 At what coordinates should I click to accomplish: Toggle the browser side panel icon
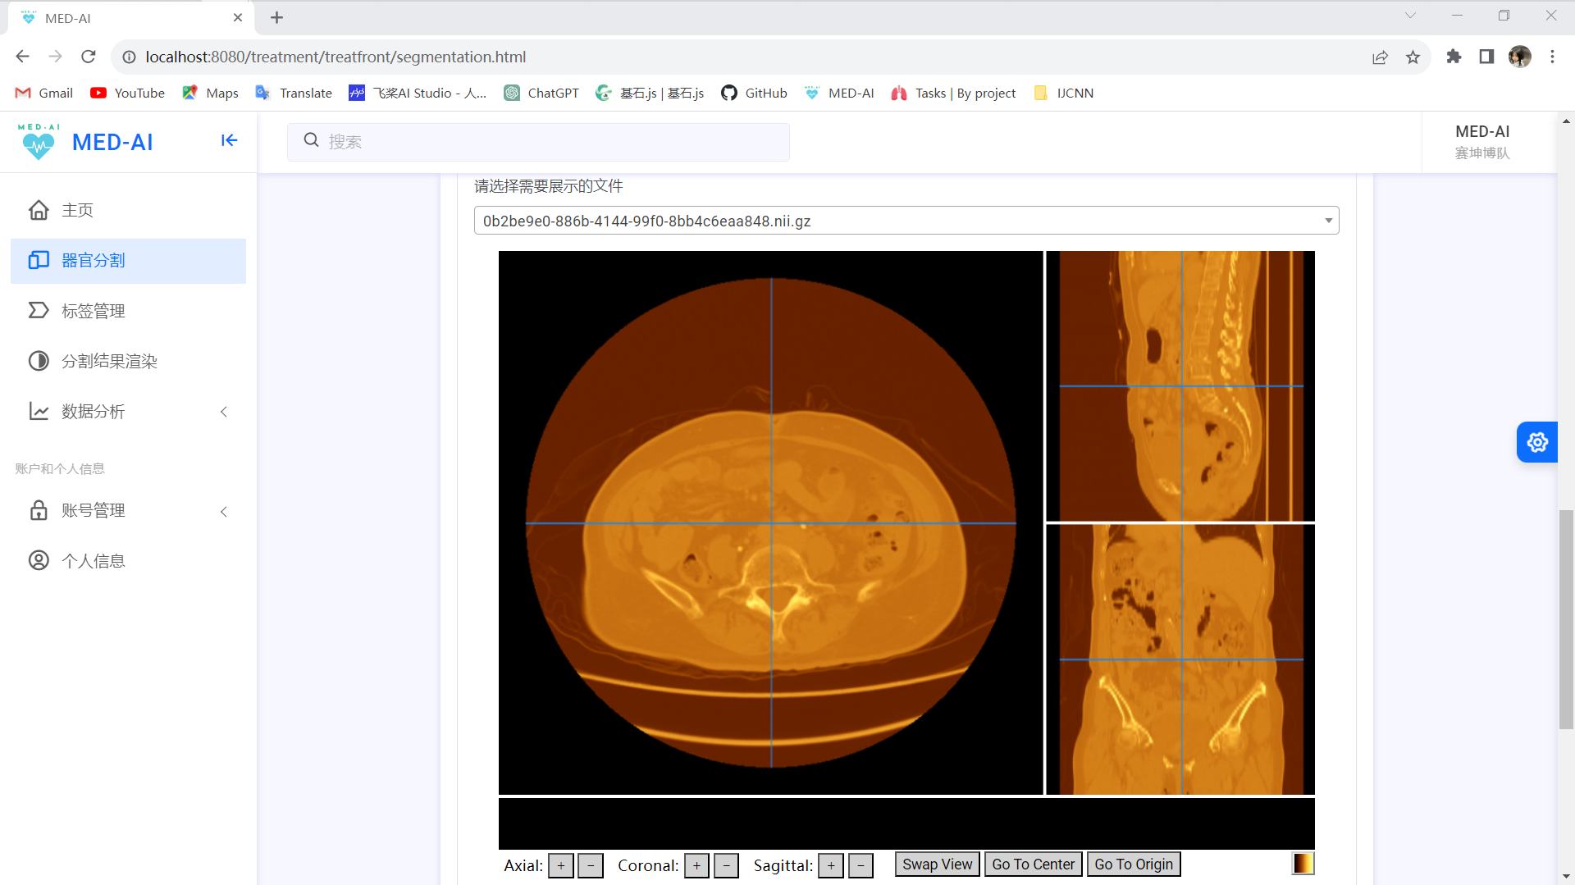pyautogui.click(x=1486, y=57)
